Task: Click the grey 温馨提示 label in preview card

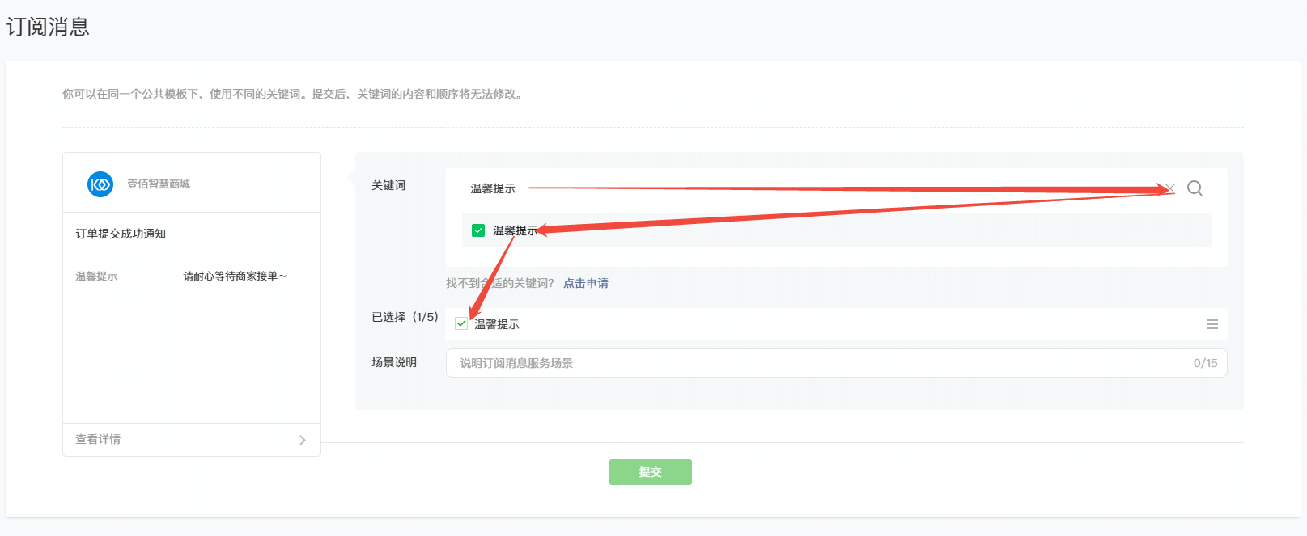Action: tap(96, 276)
